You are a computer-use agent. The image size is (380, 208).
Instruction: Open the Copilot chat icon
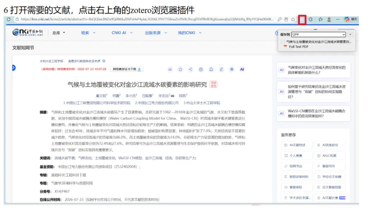coord(347,19)
